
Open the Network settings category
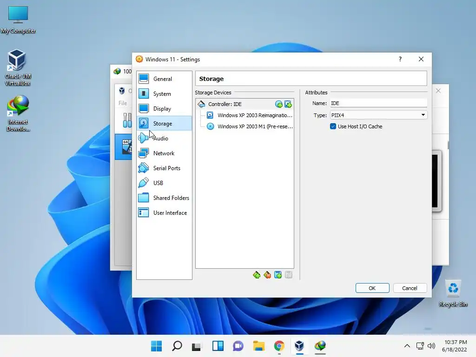point(164,153)
